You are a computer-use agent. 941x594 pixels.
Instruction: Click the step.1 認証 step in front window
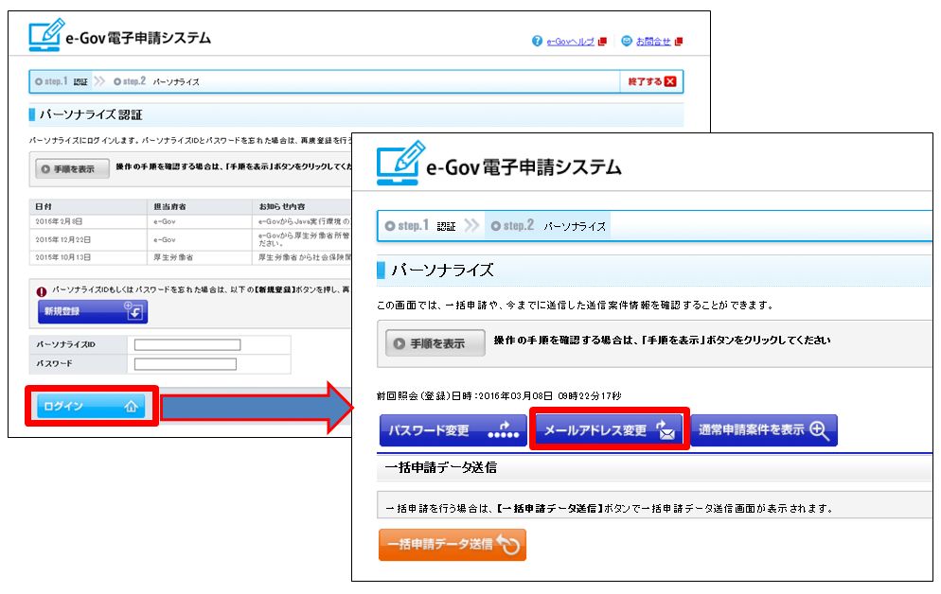pos(420,226)
